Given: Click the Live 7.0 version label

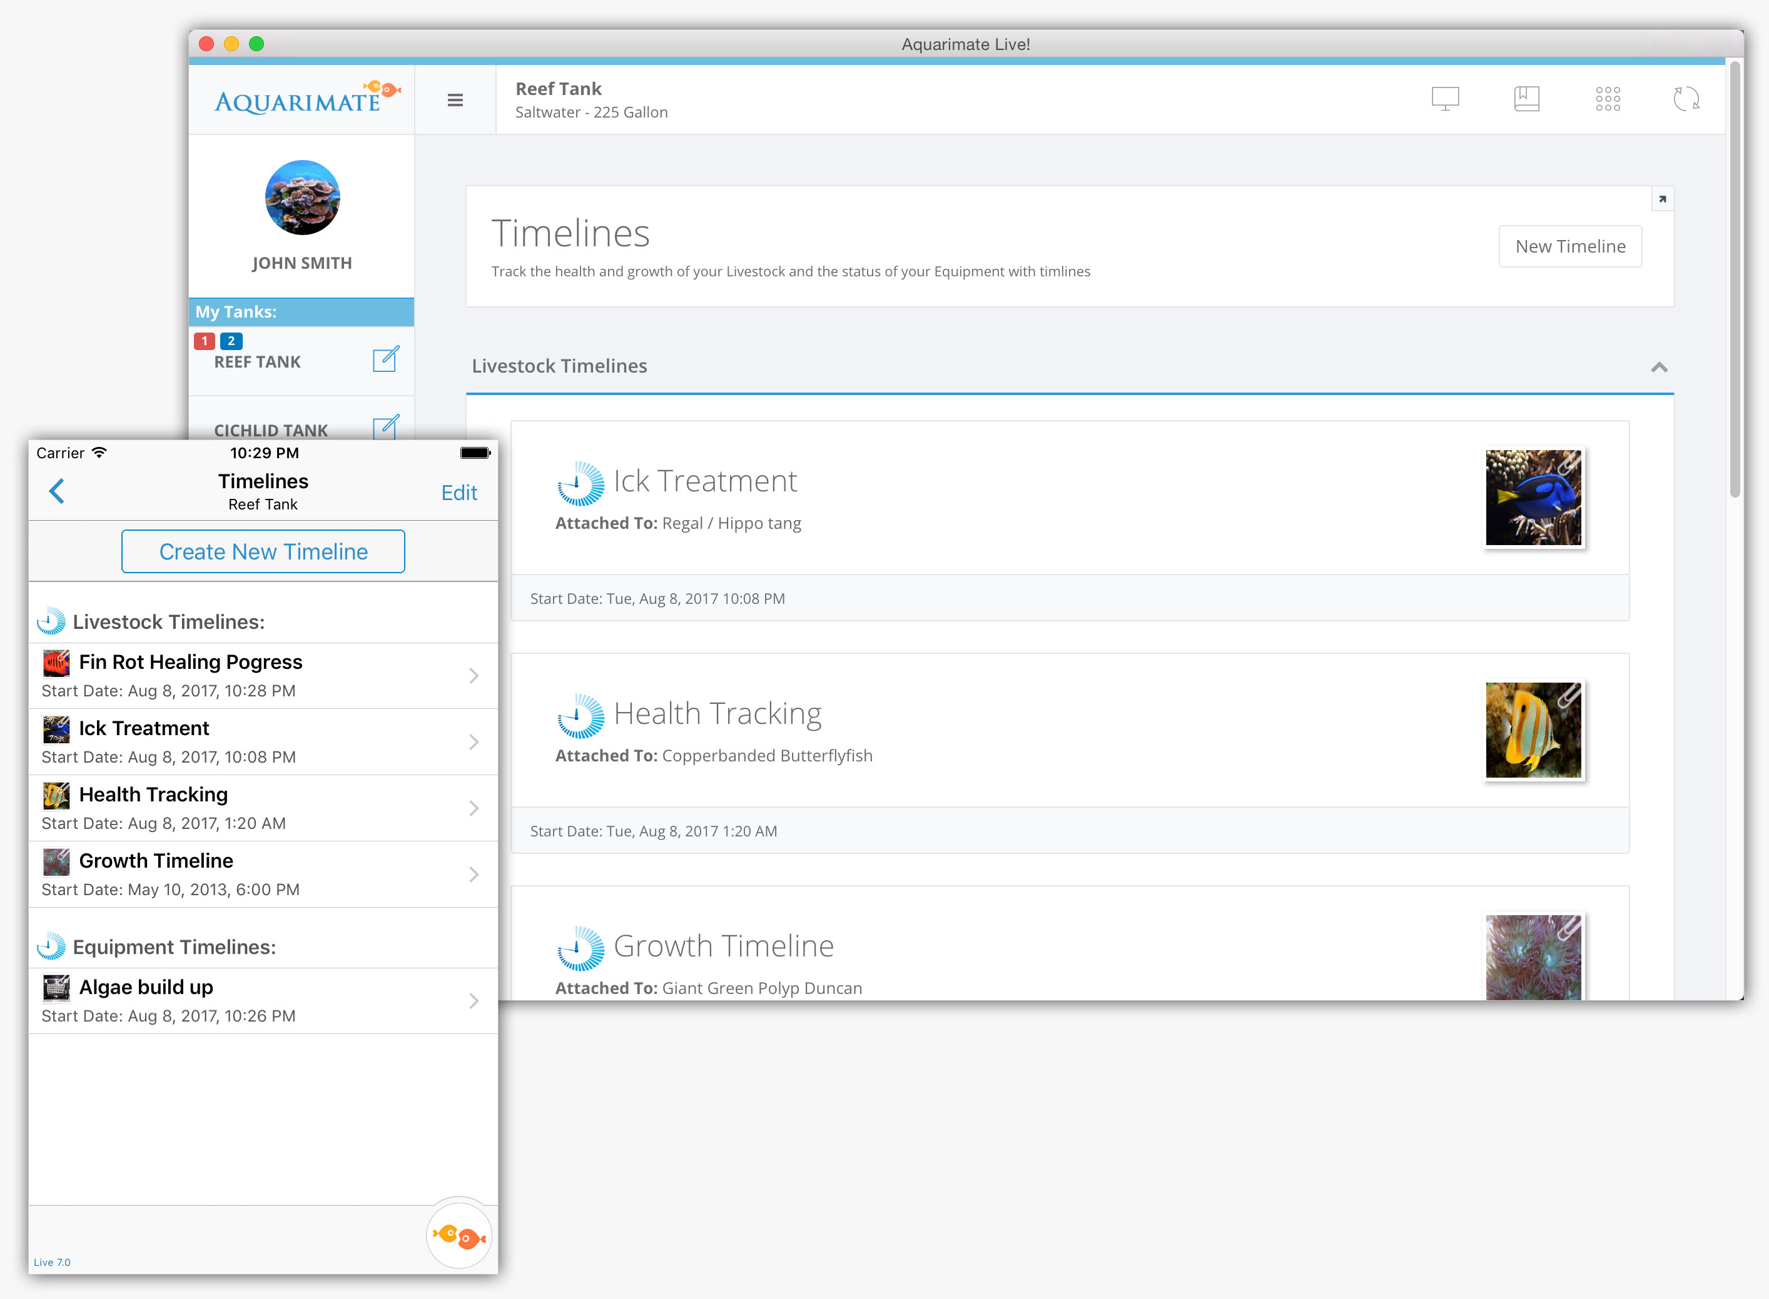Looking at the screenshot, I should [x=52, y=1262].
